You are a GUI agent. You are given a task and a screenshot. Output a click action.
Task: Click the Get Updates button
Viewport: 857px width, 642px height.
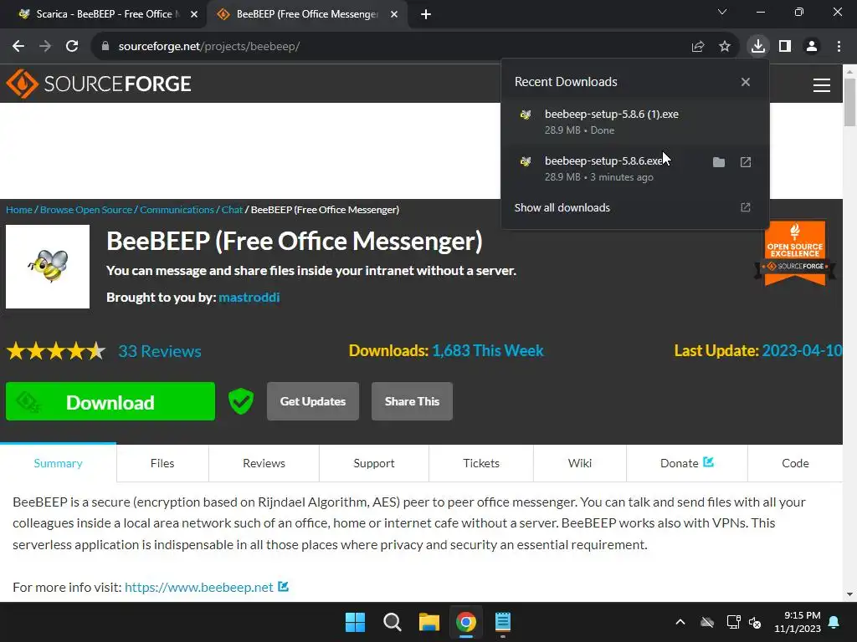[313, 401]
